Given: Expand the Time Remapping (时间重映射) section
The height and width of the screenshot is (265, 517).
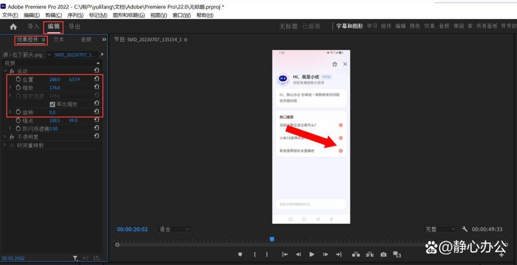Looking at the screenshot, I should [x=5, y=145].
